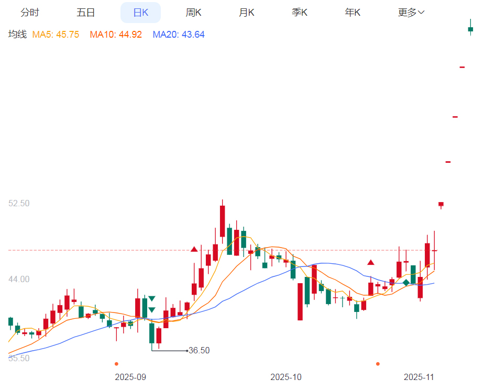484x391 pixels.
Task: Click the 均线 label
Action: click(x=17, y=34)
